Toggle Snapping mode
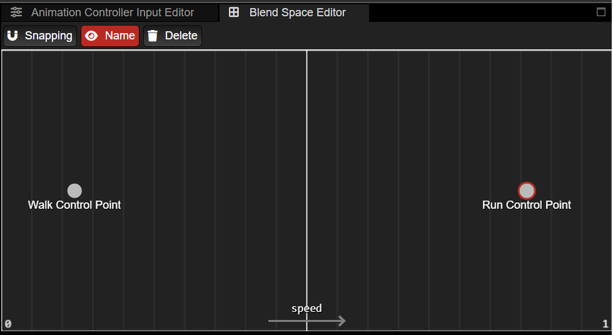The width and height of the screenshot is (613, 335). click(x=40, y=36)
